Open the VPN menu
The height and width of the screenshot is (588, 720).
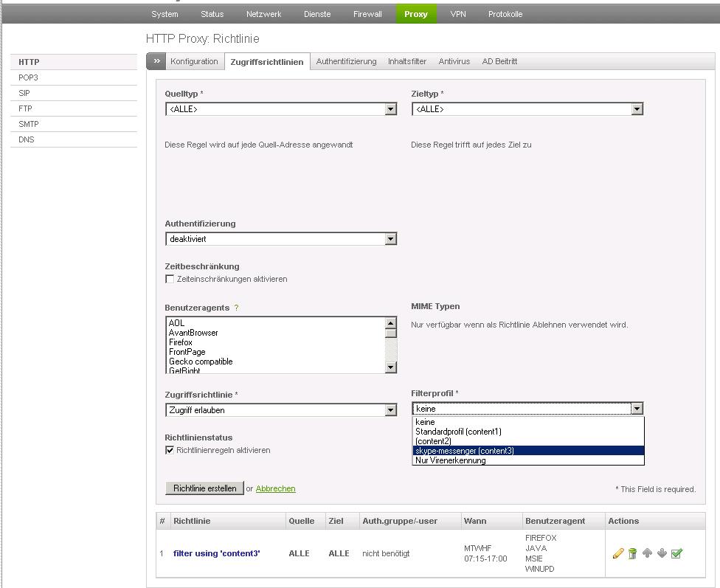pos(458,14)
